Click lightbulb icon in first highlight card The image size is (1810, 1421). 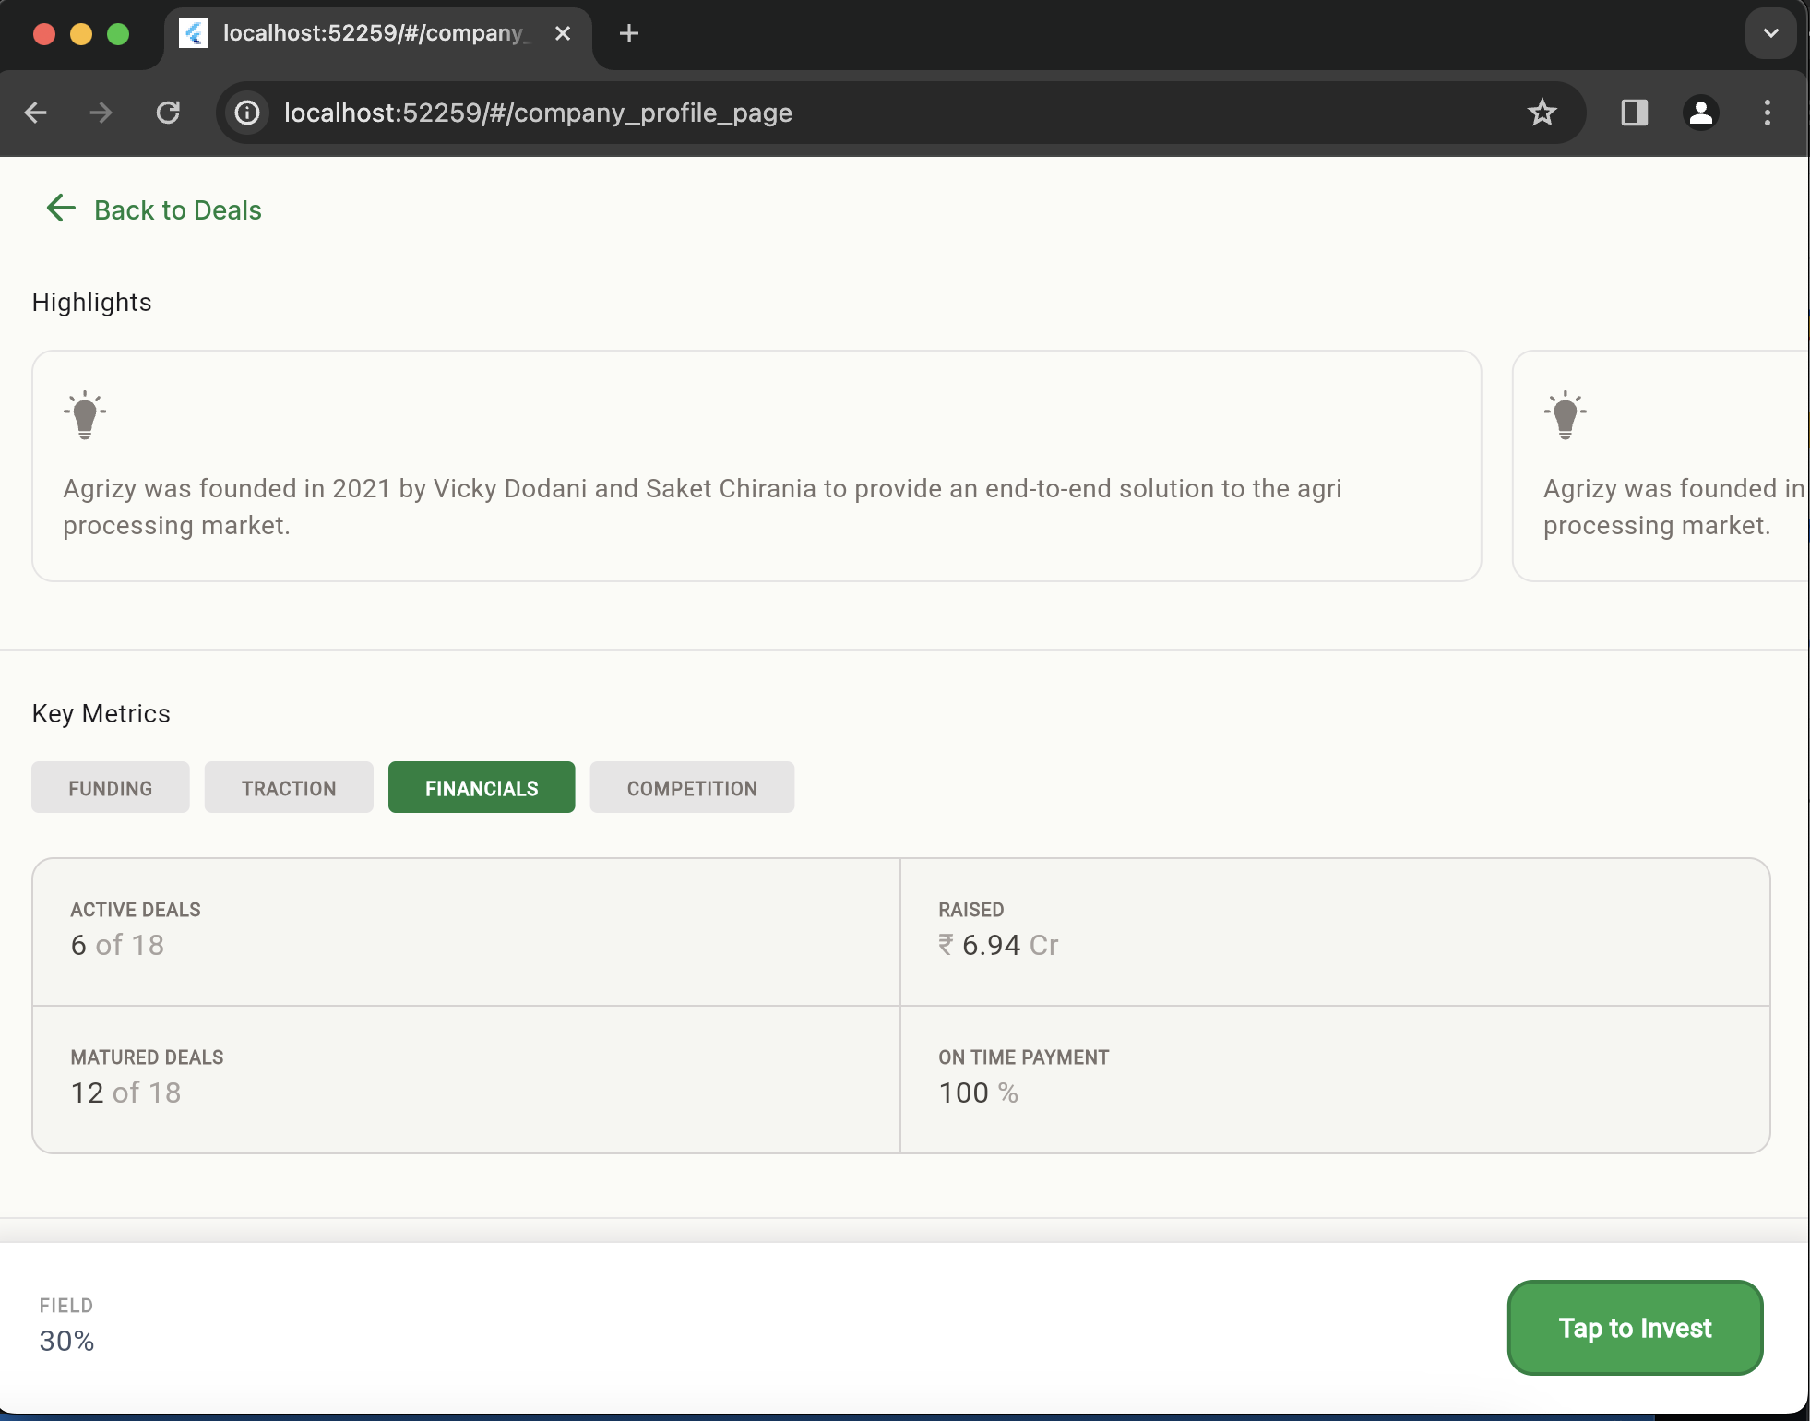[x=85, y=414]
